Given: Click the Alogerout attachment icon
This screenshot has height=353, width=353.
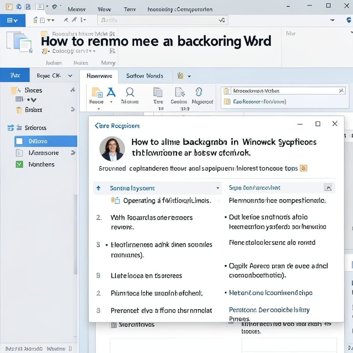Looking at the screenshot, I should 199,92.
